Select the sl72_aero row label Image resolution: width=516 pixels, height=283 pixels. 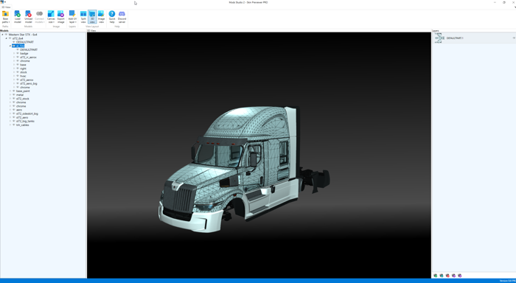[22, 117]
